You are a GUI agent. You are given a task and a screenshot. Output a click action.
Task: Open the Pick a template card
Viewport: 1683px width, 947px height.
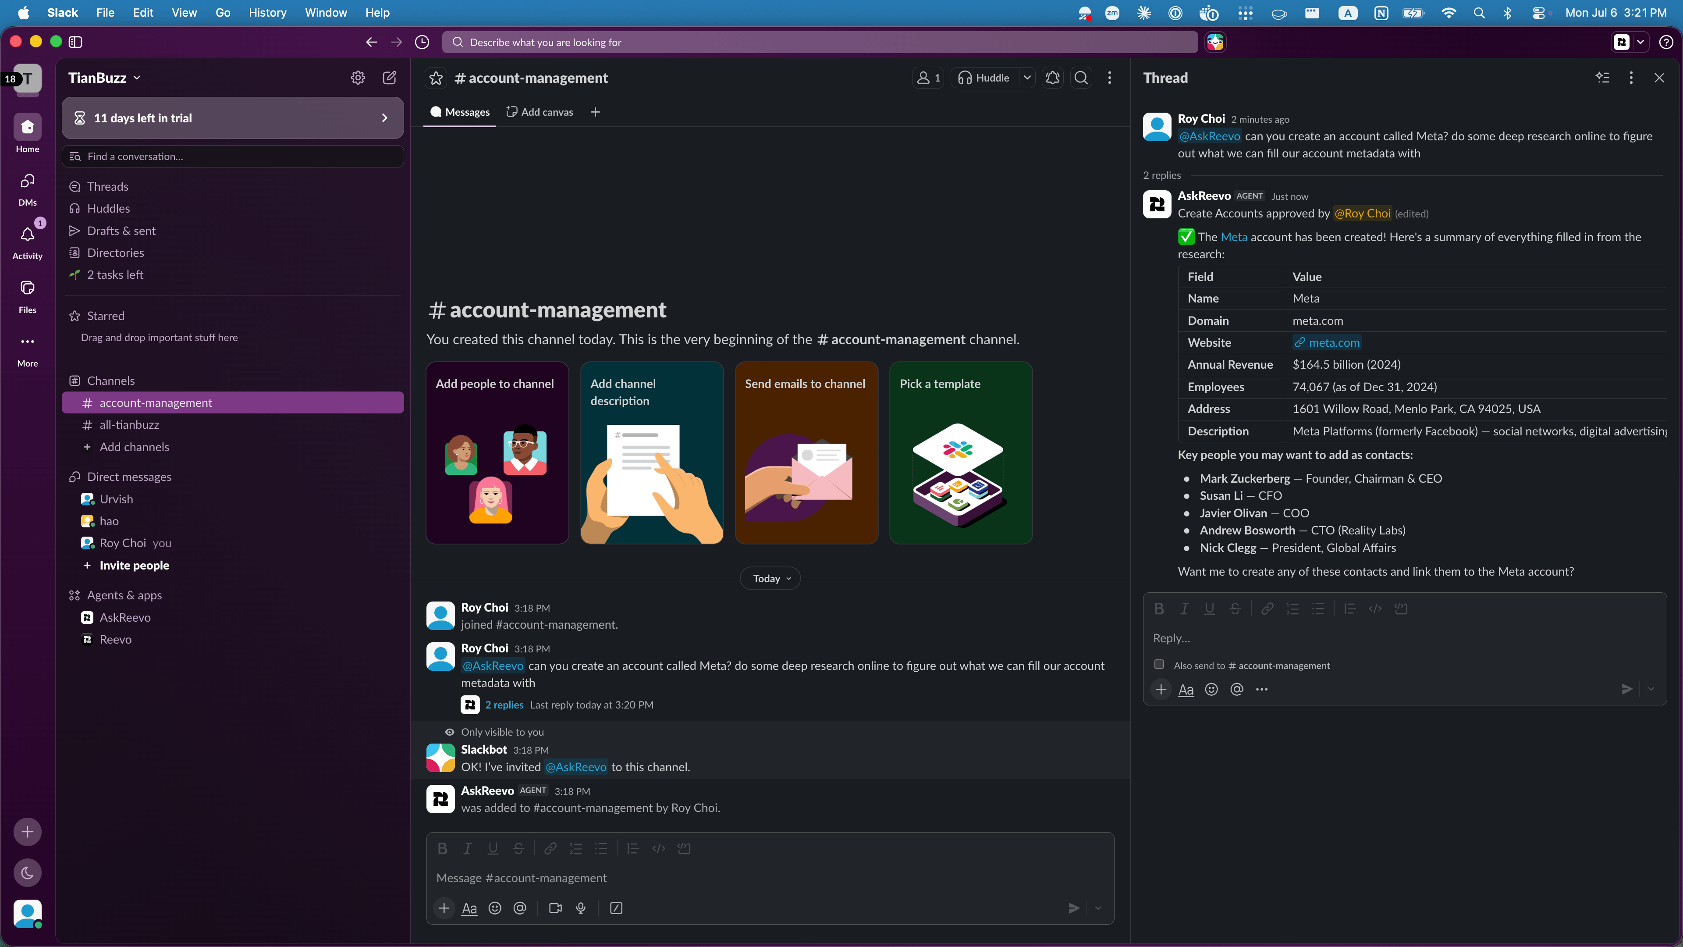click(x=960, y=453)
